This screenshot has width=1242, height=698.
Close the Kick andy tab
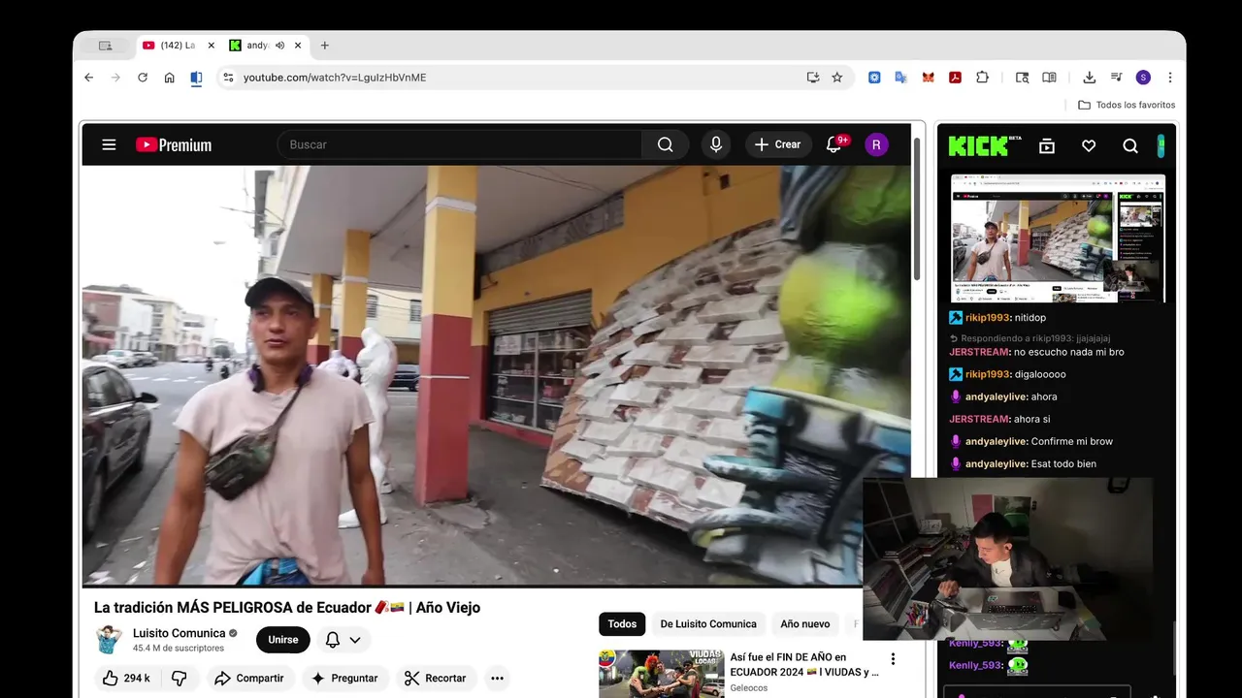[x=298, y=46]
